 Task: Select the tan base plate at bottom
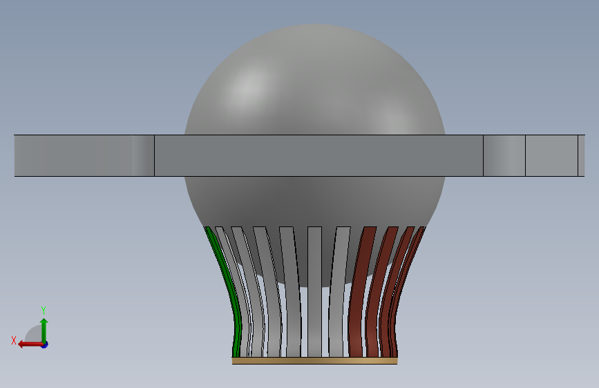314,360
